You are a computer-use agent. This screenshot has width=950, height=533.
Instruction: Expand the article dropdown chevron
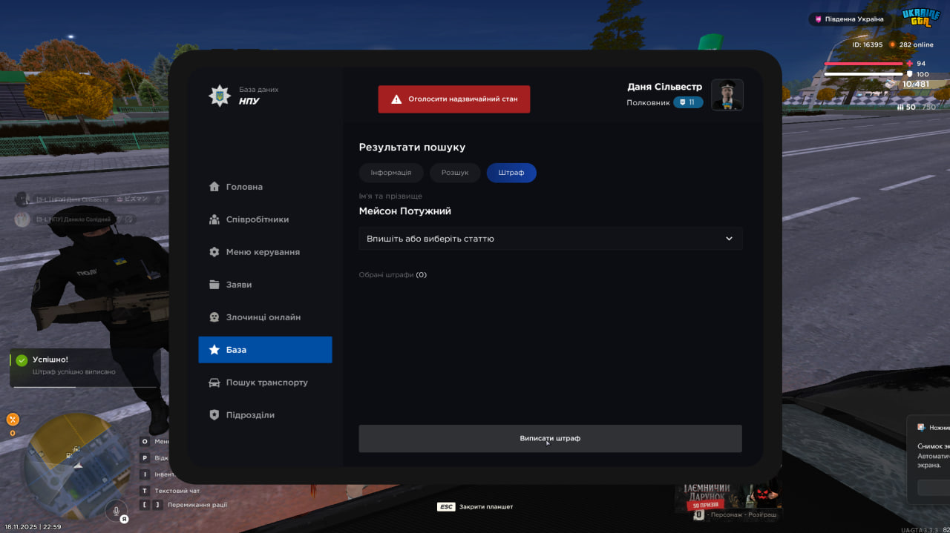(729, 239)
